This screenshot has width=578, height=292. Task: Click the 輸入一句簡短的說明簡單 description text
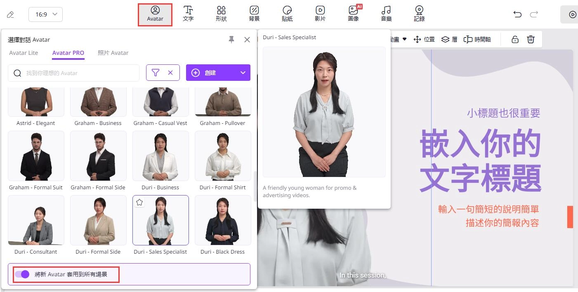488,209
